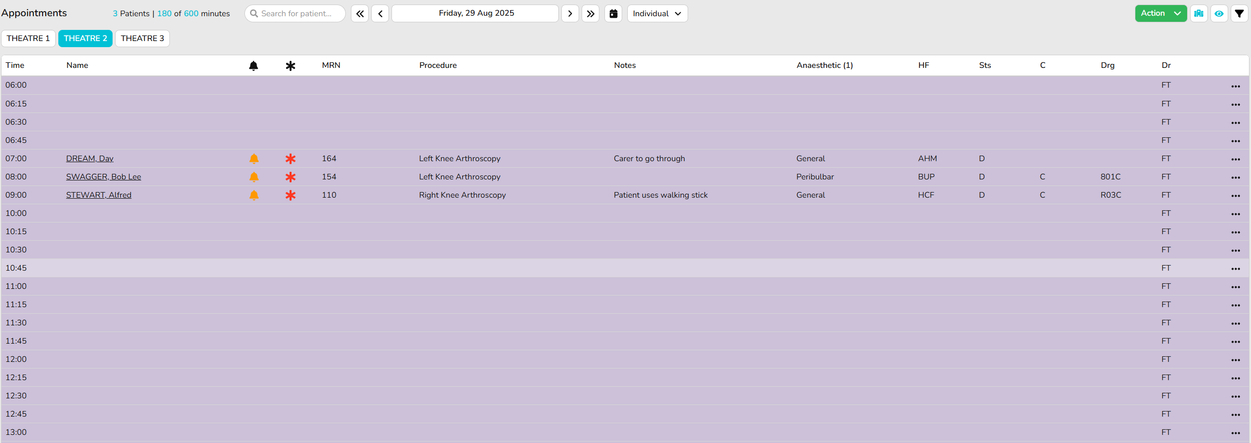Open the three-dot menu for 09:00 row
Image resolution: width=1251 pixels, height=443 pixels.
1235,196
